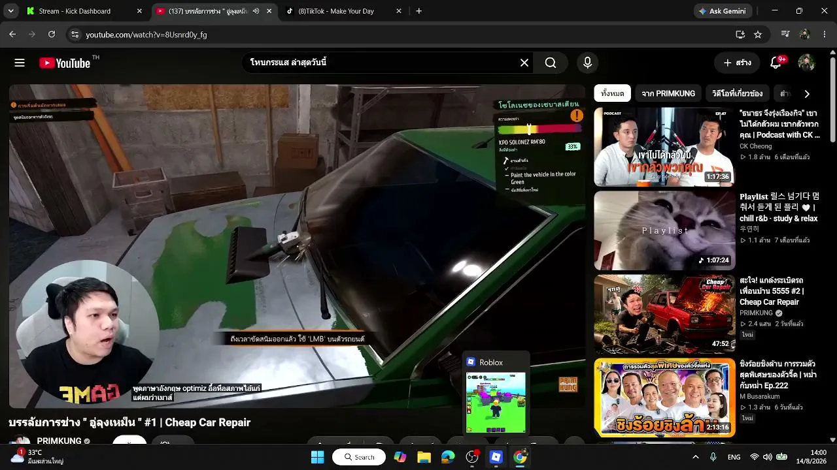Open the Roblox taskbar icon
837x470 pixels.
(496, 457)
